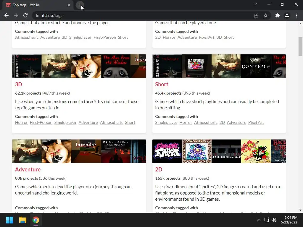Screen dimensions: 303x227
Task: Select the Top tags - itch.io tab
Action: [38, 5]
